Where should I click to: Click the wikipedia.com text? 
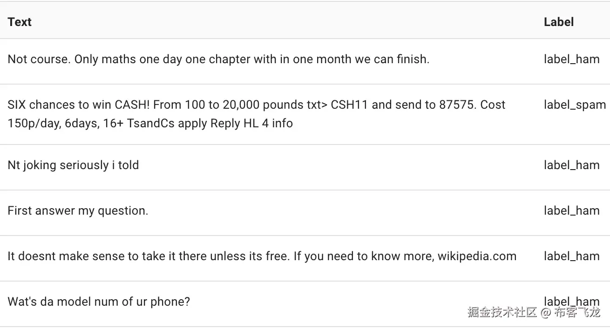[476, 256]
